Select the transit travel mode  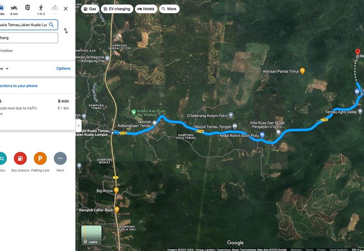point(28,8)
